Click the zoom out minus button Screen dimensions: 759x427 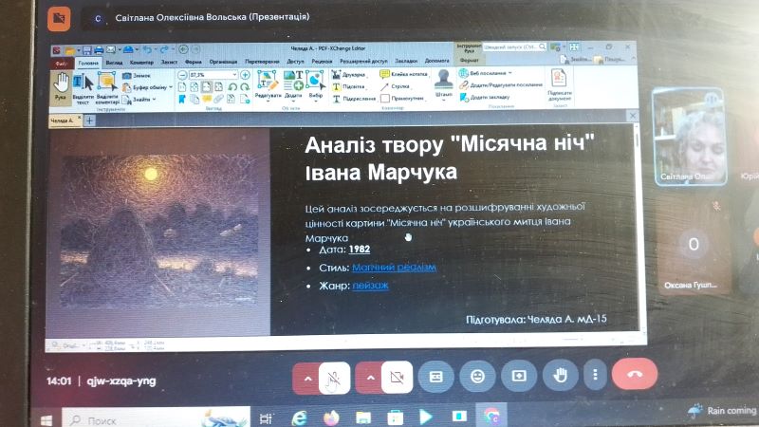pos(182,75)
